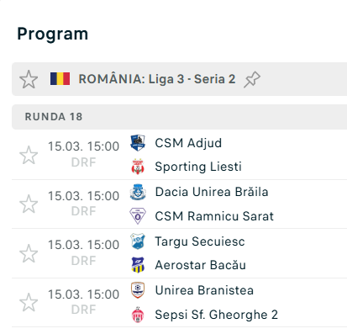
Task: Click the CSM Adjud club crest
Action: click(138, 143)
